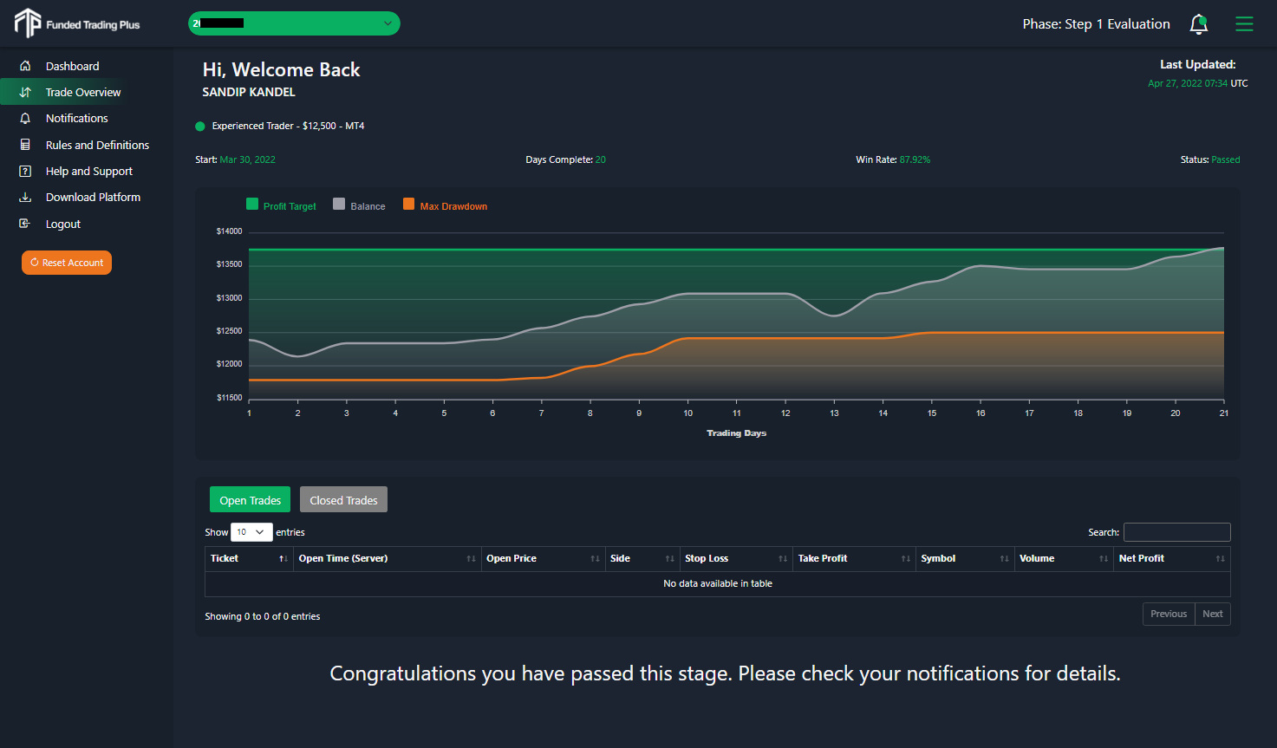Click the Help and Support question icon
The image size is (1277, 748).
pos(25,171)
